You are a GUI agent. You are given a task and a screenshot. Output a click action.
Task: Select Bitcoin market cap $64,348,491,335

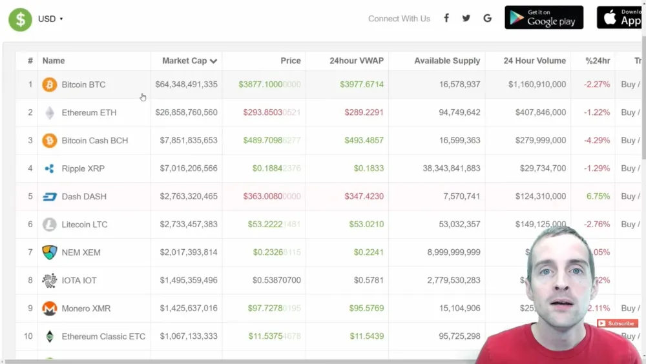click(186, 85)
